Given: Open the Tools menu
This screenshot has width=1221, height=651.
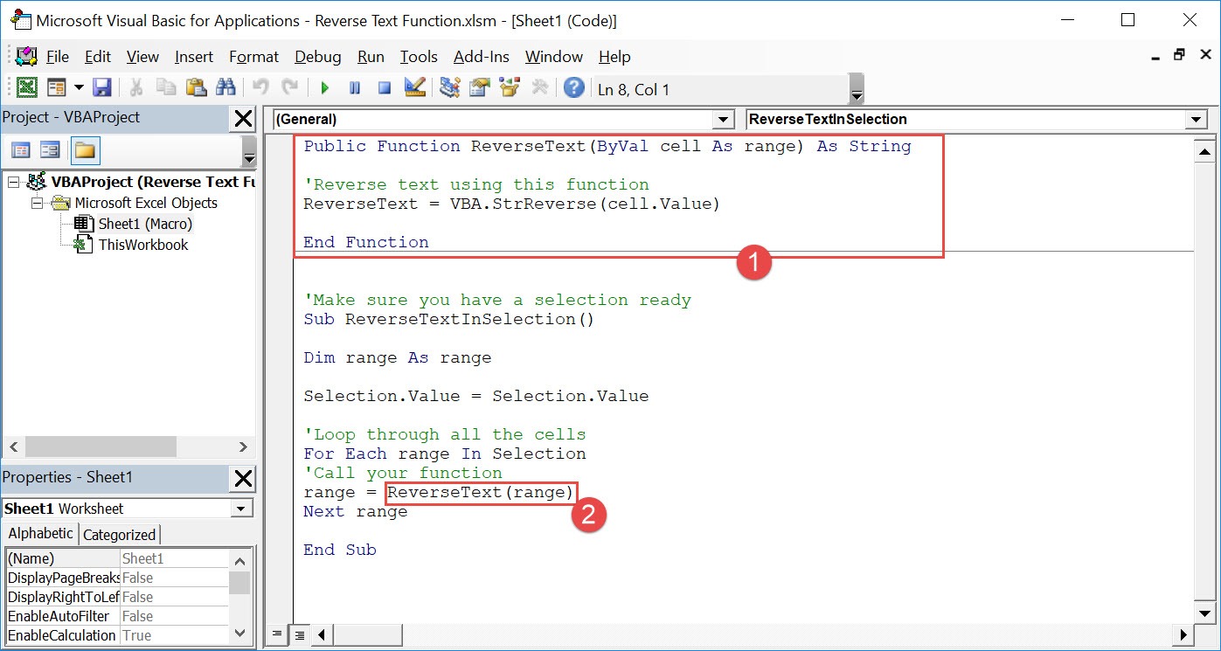Looking at the screenshot, I should 419,57.
